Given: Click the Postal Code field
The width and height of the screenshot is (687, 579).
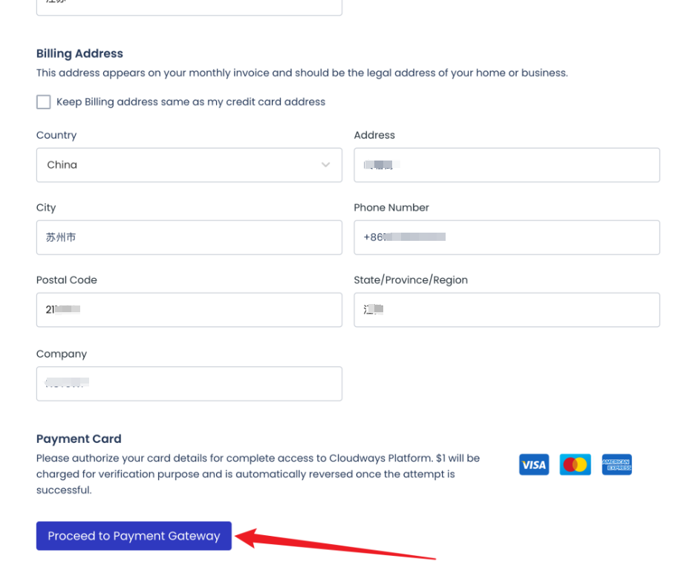Looking at the screenshot, I should [x=189, y=310].
